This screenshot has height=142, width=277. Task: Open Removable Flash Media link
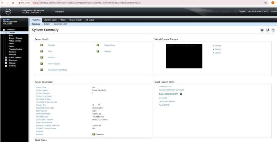click(x=57, y=70)
